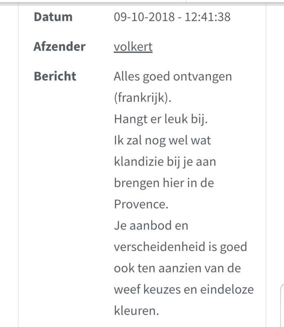Click the line 'klandizie bij je aan'
284x327 pixels.
tap(165, 161)
